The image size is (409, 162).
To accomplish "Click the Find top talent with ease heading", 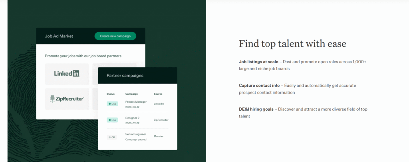I will [x=292, y=44].
